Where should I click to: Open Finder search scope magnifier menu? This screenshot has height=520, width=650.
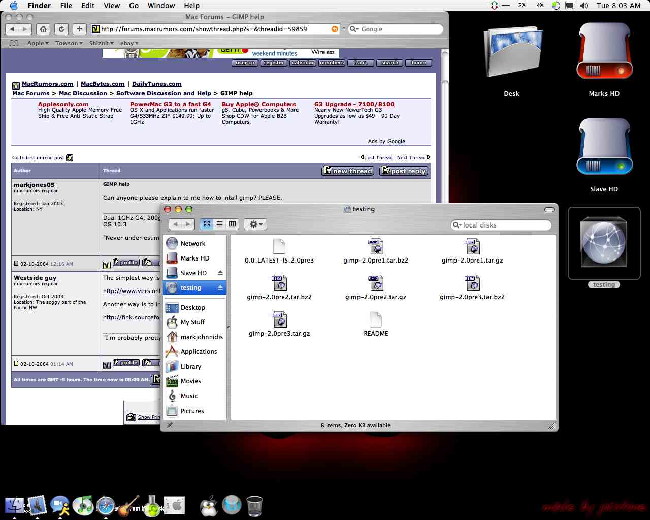457,225
